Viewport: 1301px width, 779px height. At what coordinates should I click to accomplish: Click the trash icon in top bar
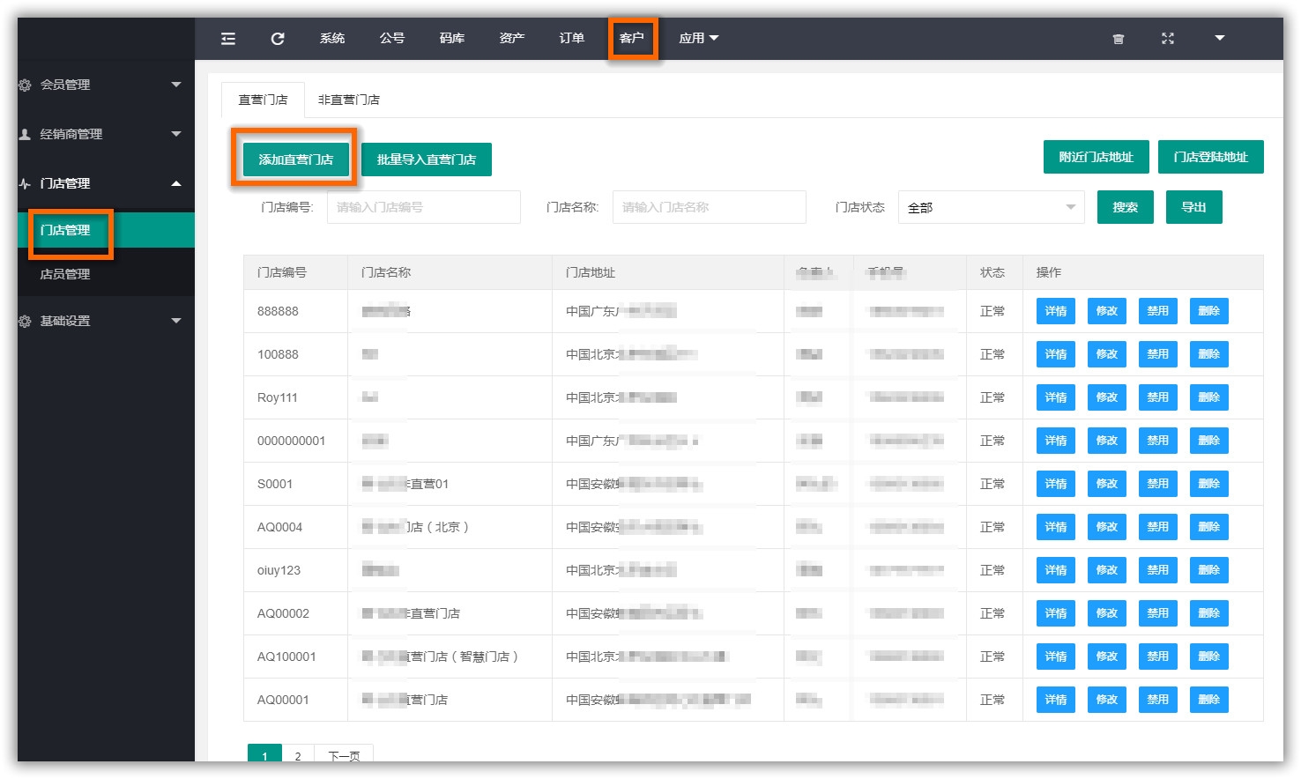coord(1119,39)
